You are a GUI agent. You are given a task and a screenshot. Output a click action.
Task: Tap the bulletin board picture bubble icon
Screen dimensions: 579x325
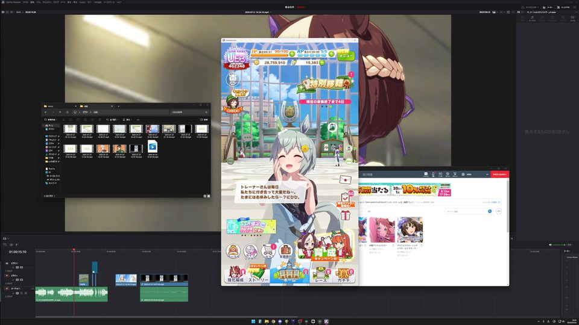coord(332,127)
